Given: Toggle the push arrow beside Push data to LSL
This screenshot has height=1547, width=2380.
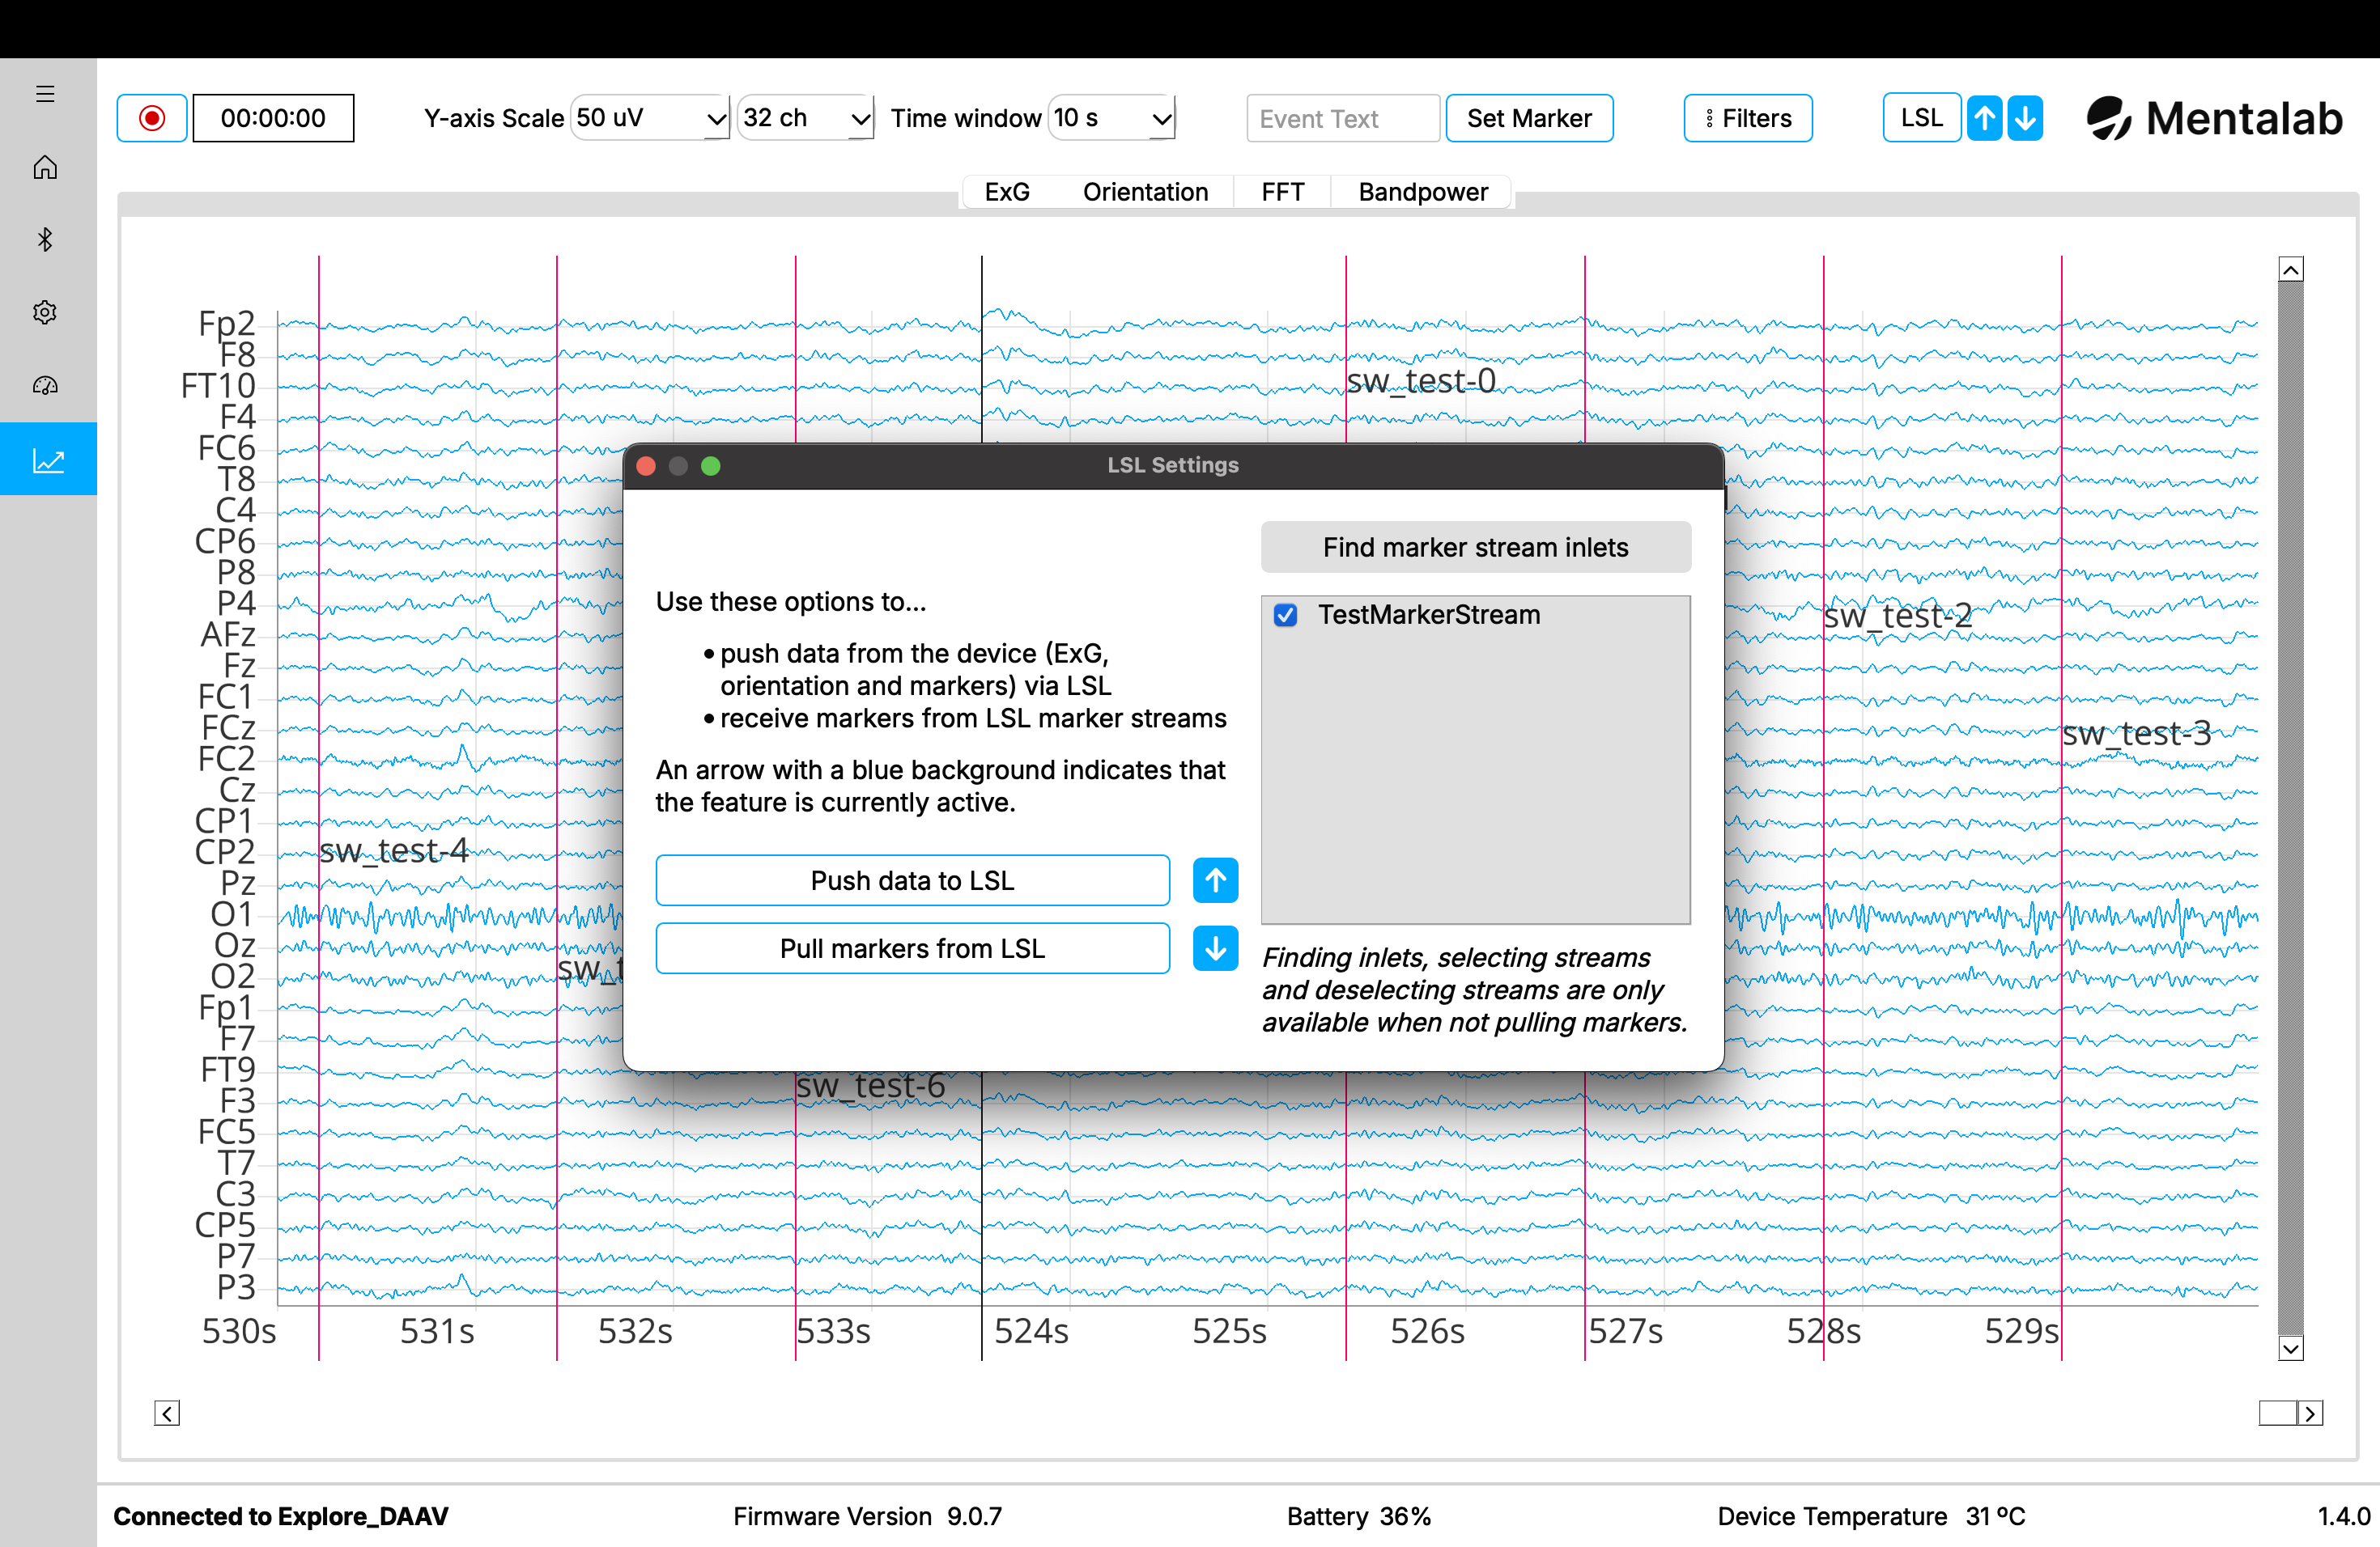Looking at the screenshot, I should coord(1215,880).
